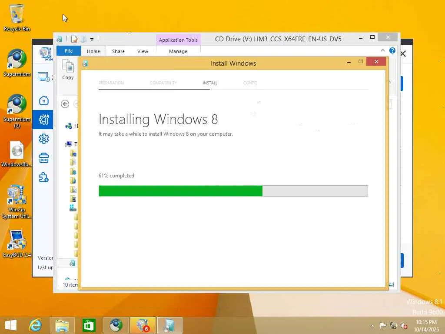Minimize the Install Windows dialog
The width and height of the screenshot is (445, 334).
point(349,63)
